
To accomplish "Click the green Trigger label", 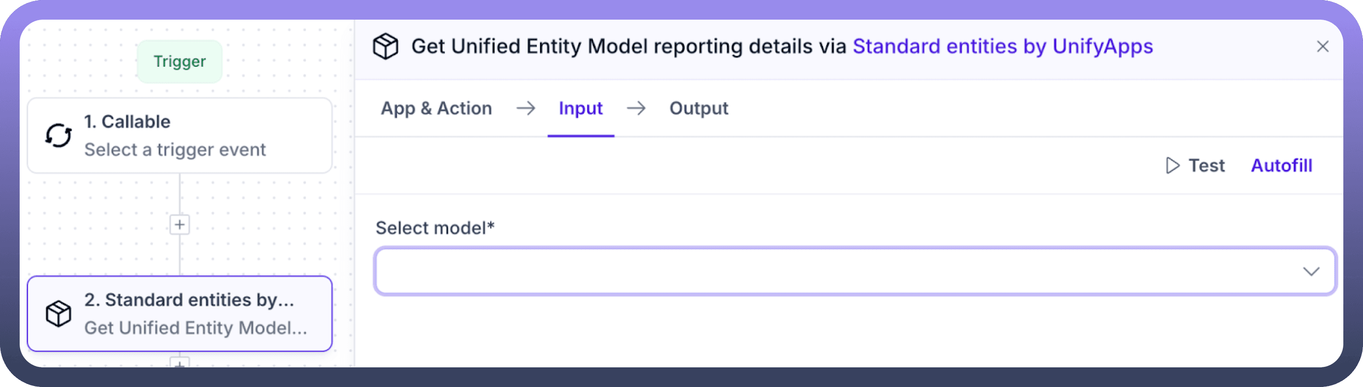I will pos(179,61).
